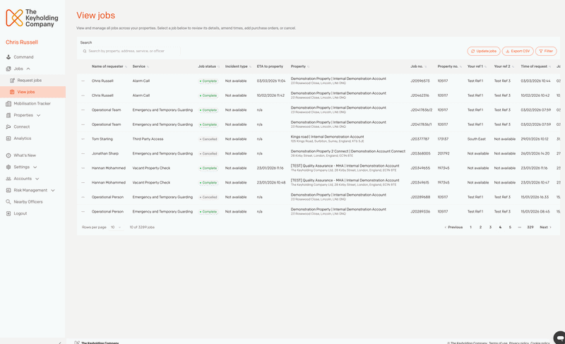Click the time of request 29/01/2026 10:12

535,139
